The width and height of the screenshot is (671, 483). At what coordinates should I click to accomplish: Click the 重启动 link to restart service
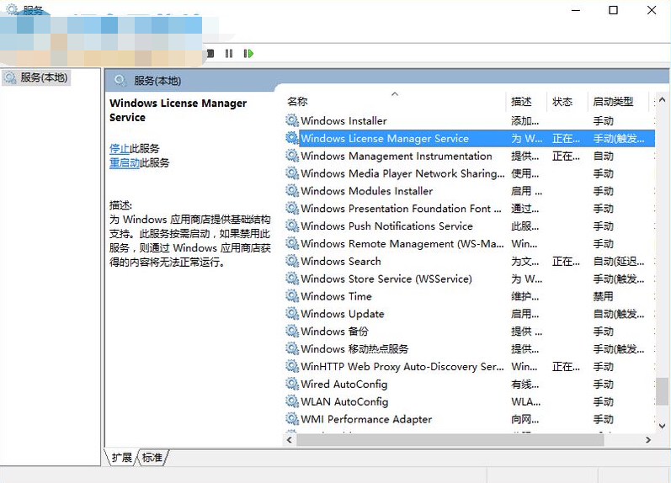click(x=125, y=163)
